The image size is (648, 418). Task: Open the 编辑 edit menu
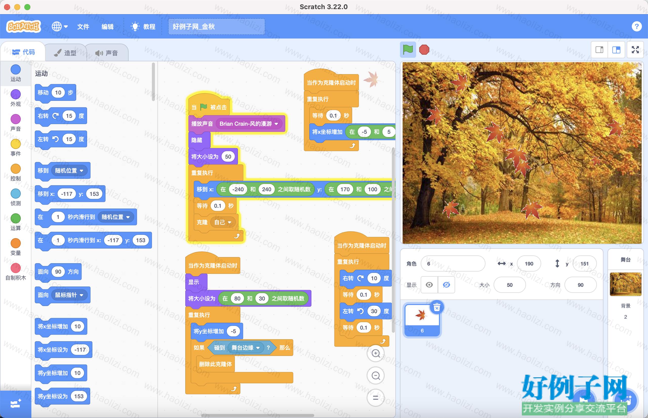[x=107, y=27]
